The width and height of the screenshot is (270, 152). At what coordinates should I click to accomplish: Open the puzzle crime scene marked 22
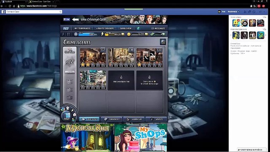click(149, 57)
